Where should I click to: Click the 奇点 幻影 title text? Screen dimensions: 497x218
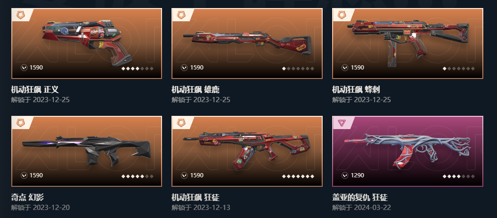coord(27,197)
